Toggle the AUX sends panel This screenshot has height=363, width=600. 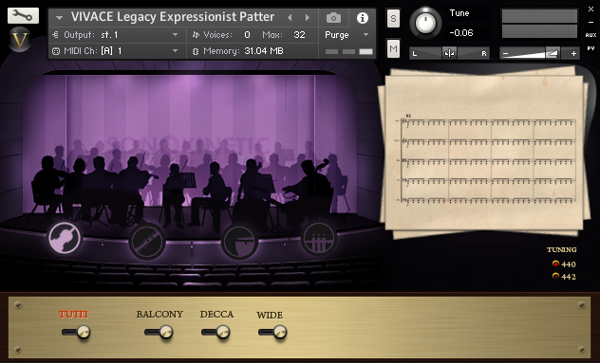pos(591,35)
